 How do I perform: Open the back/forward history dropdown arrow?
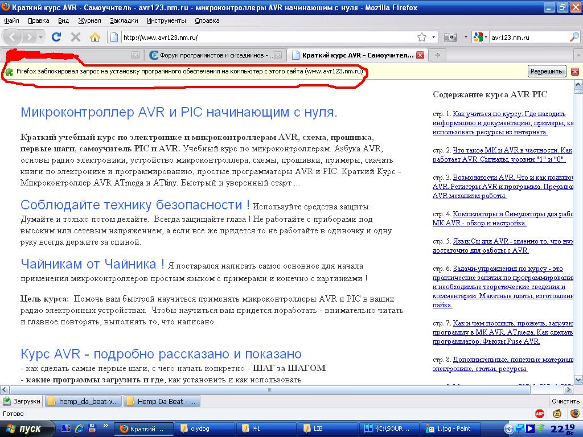point(40,37)
